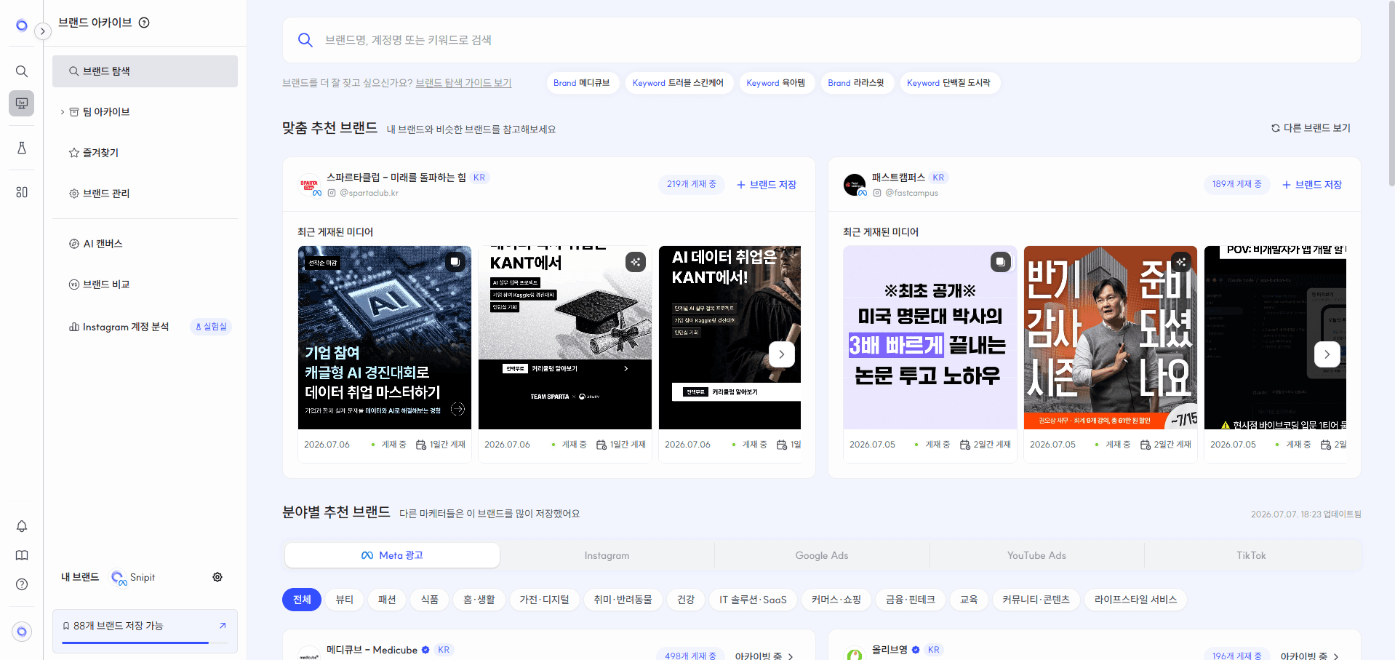Open notifications bell icon
Screen dimensions: 1395x660
[22, 526]
